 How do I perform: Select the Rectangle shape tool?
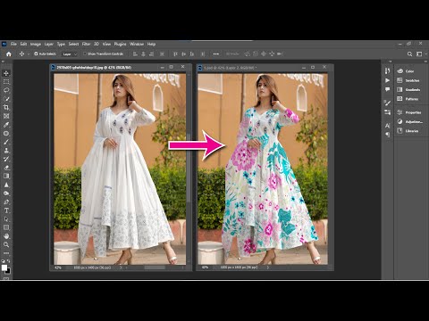6,227
